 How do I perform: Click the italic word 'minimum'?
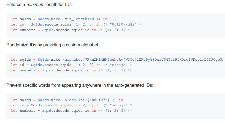pos(36,5)
